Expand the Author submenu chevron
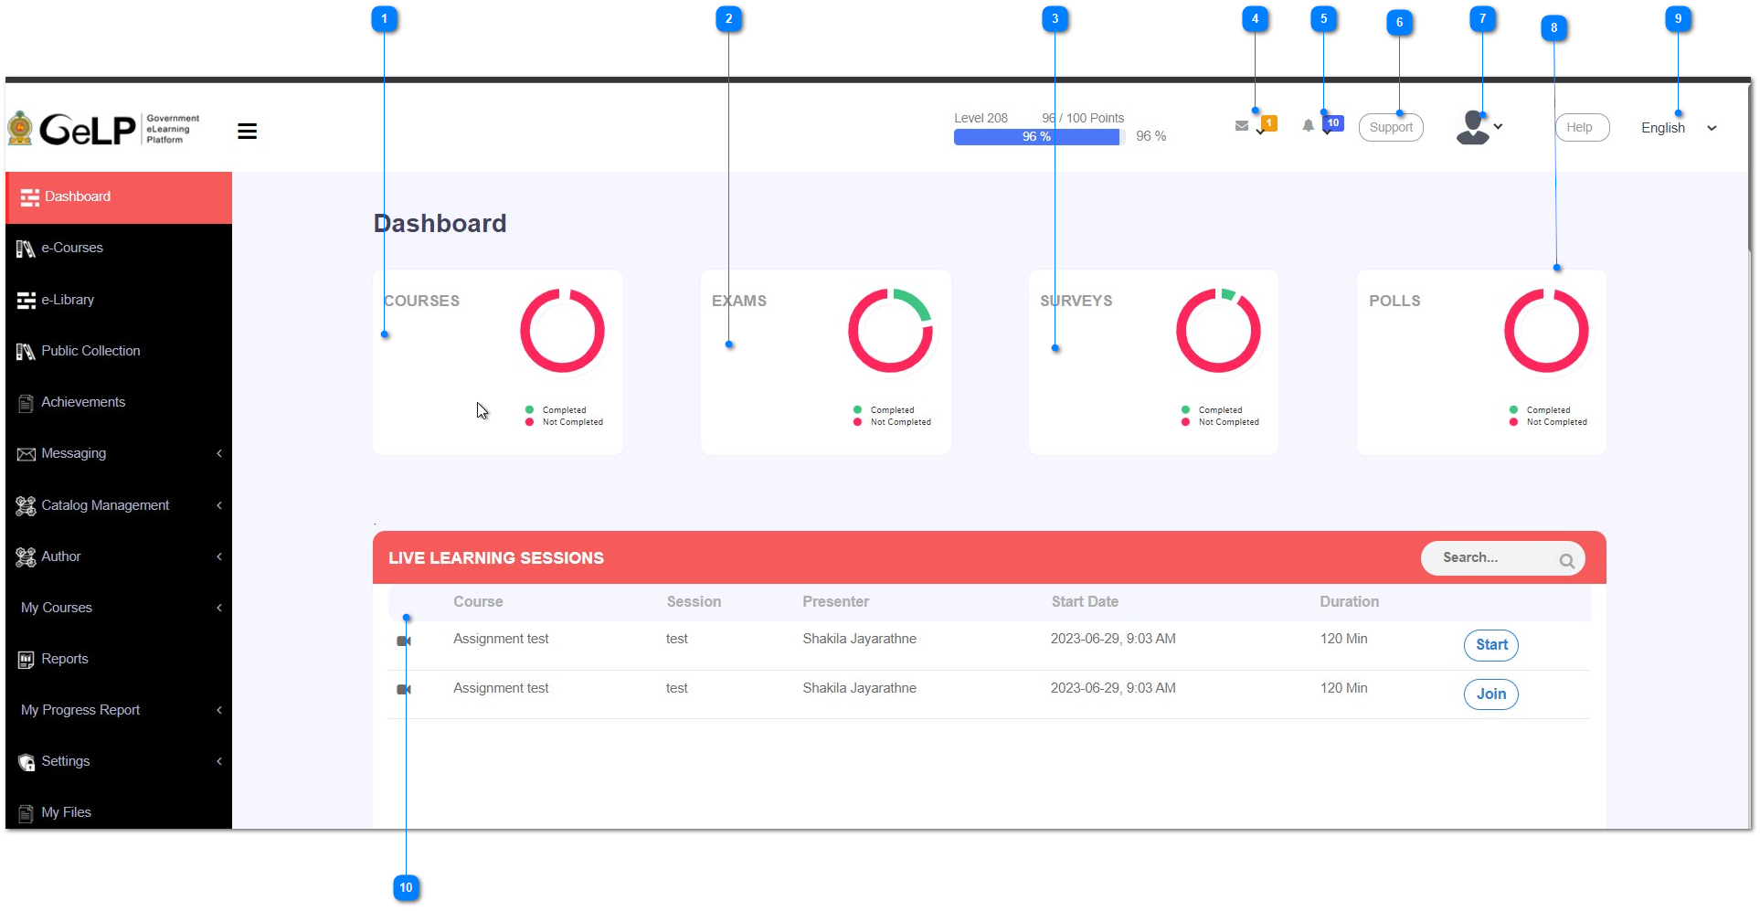Image resolution: width=1760 pixels, height=911 pixels. (x=219, y=556)
